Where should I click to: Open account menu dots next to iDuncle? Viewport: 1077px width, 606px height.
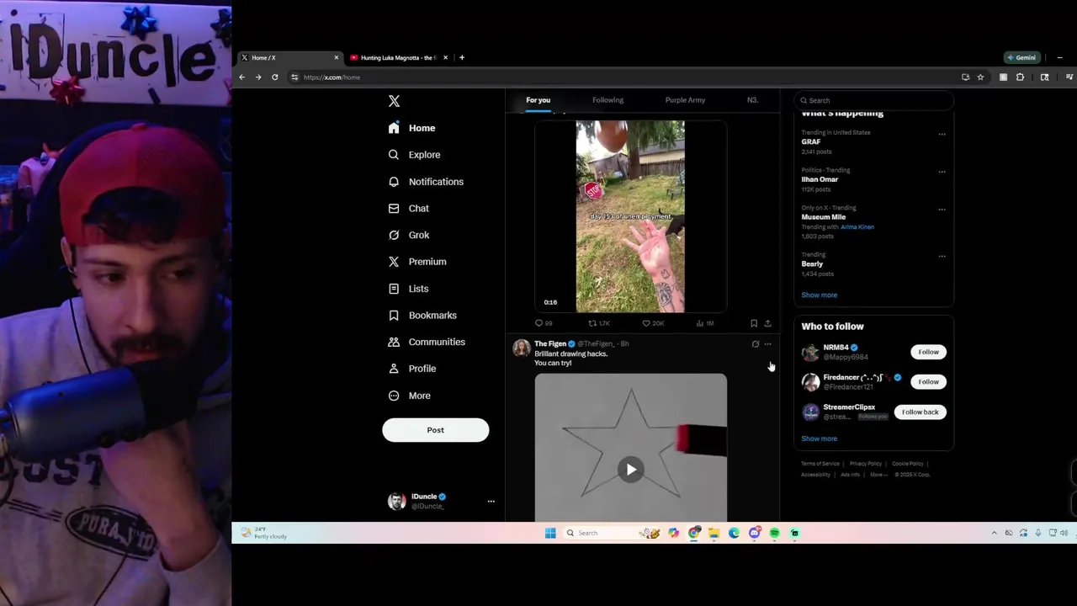click(x=491, y=502)
